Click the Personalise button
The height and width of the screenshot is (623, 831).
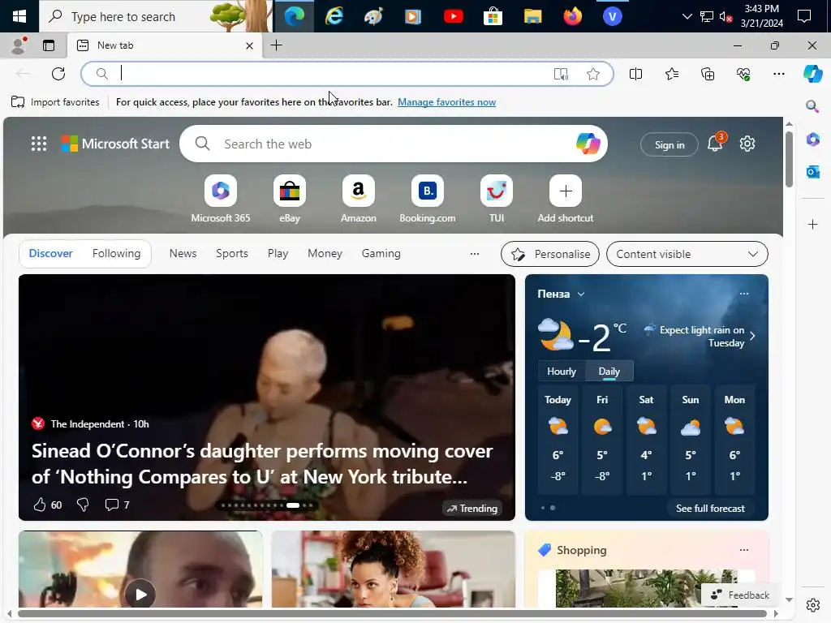click(549, 254)
